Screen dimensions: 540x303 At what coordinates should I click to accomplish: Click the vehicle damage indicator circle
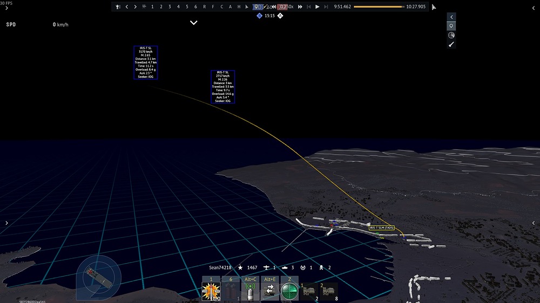[x=99, y=277]
